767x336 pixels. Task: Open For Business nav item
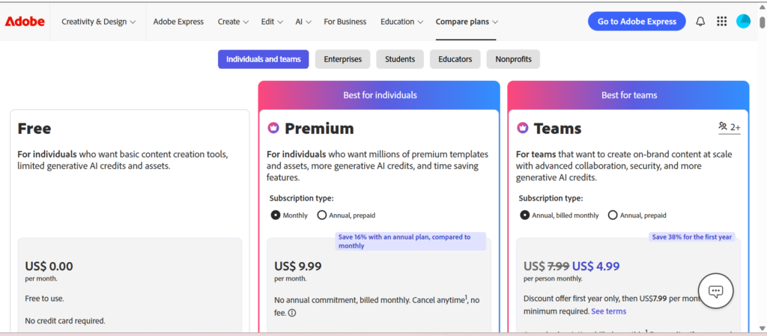point(345,22)
